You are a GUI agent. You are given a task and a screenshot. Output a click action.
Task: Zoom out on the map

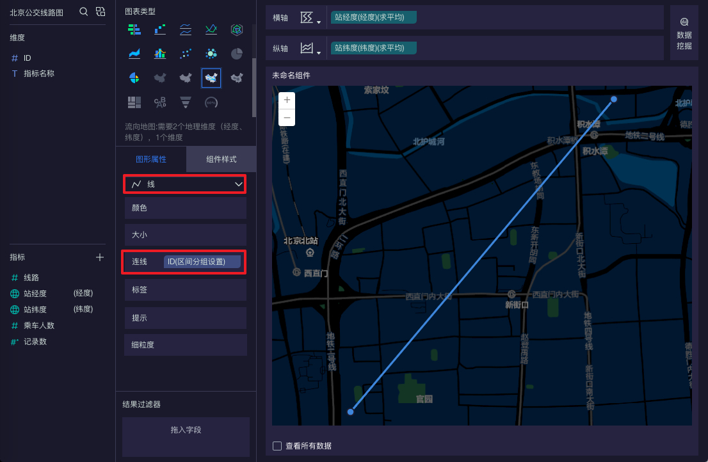[x=287, y=117]
